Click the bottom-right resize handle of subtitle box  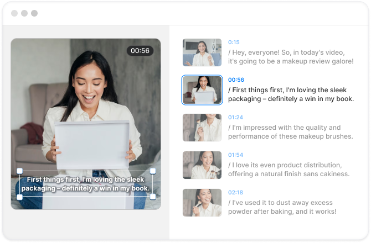click(x=153, y=197)
